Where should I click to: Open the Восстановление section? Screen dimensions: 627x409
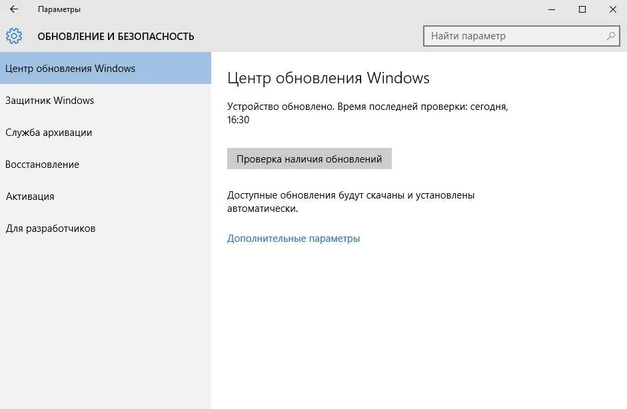[x=42, y=165]
